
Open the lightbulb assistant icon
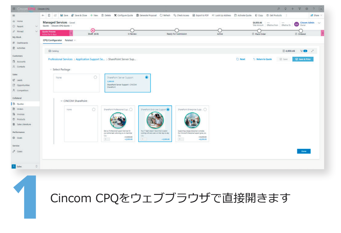[286, 9]
